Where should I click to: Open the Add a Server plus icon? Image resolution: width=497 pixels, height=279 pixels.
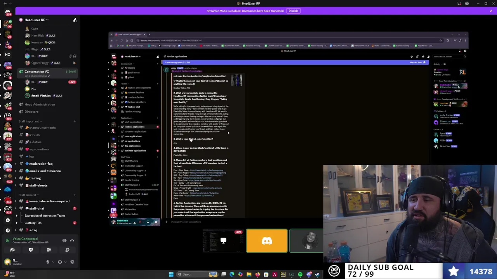coord(7,220)
